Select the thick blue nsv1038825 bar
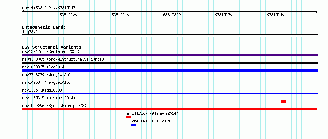 (170, 71)
